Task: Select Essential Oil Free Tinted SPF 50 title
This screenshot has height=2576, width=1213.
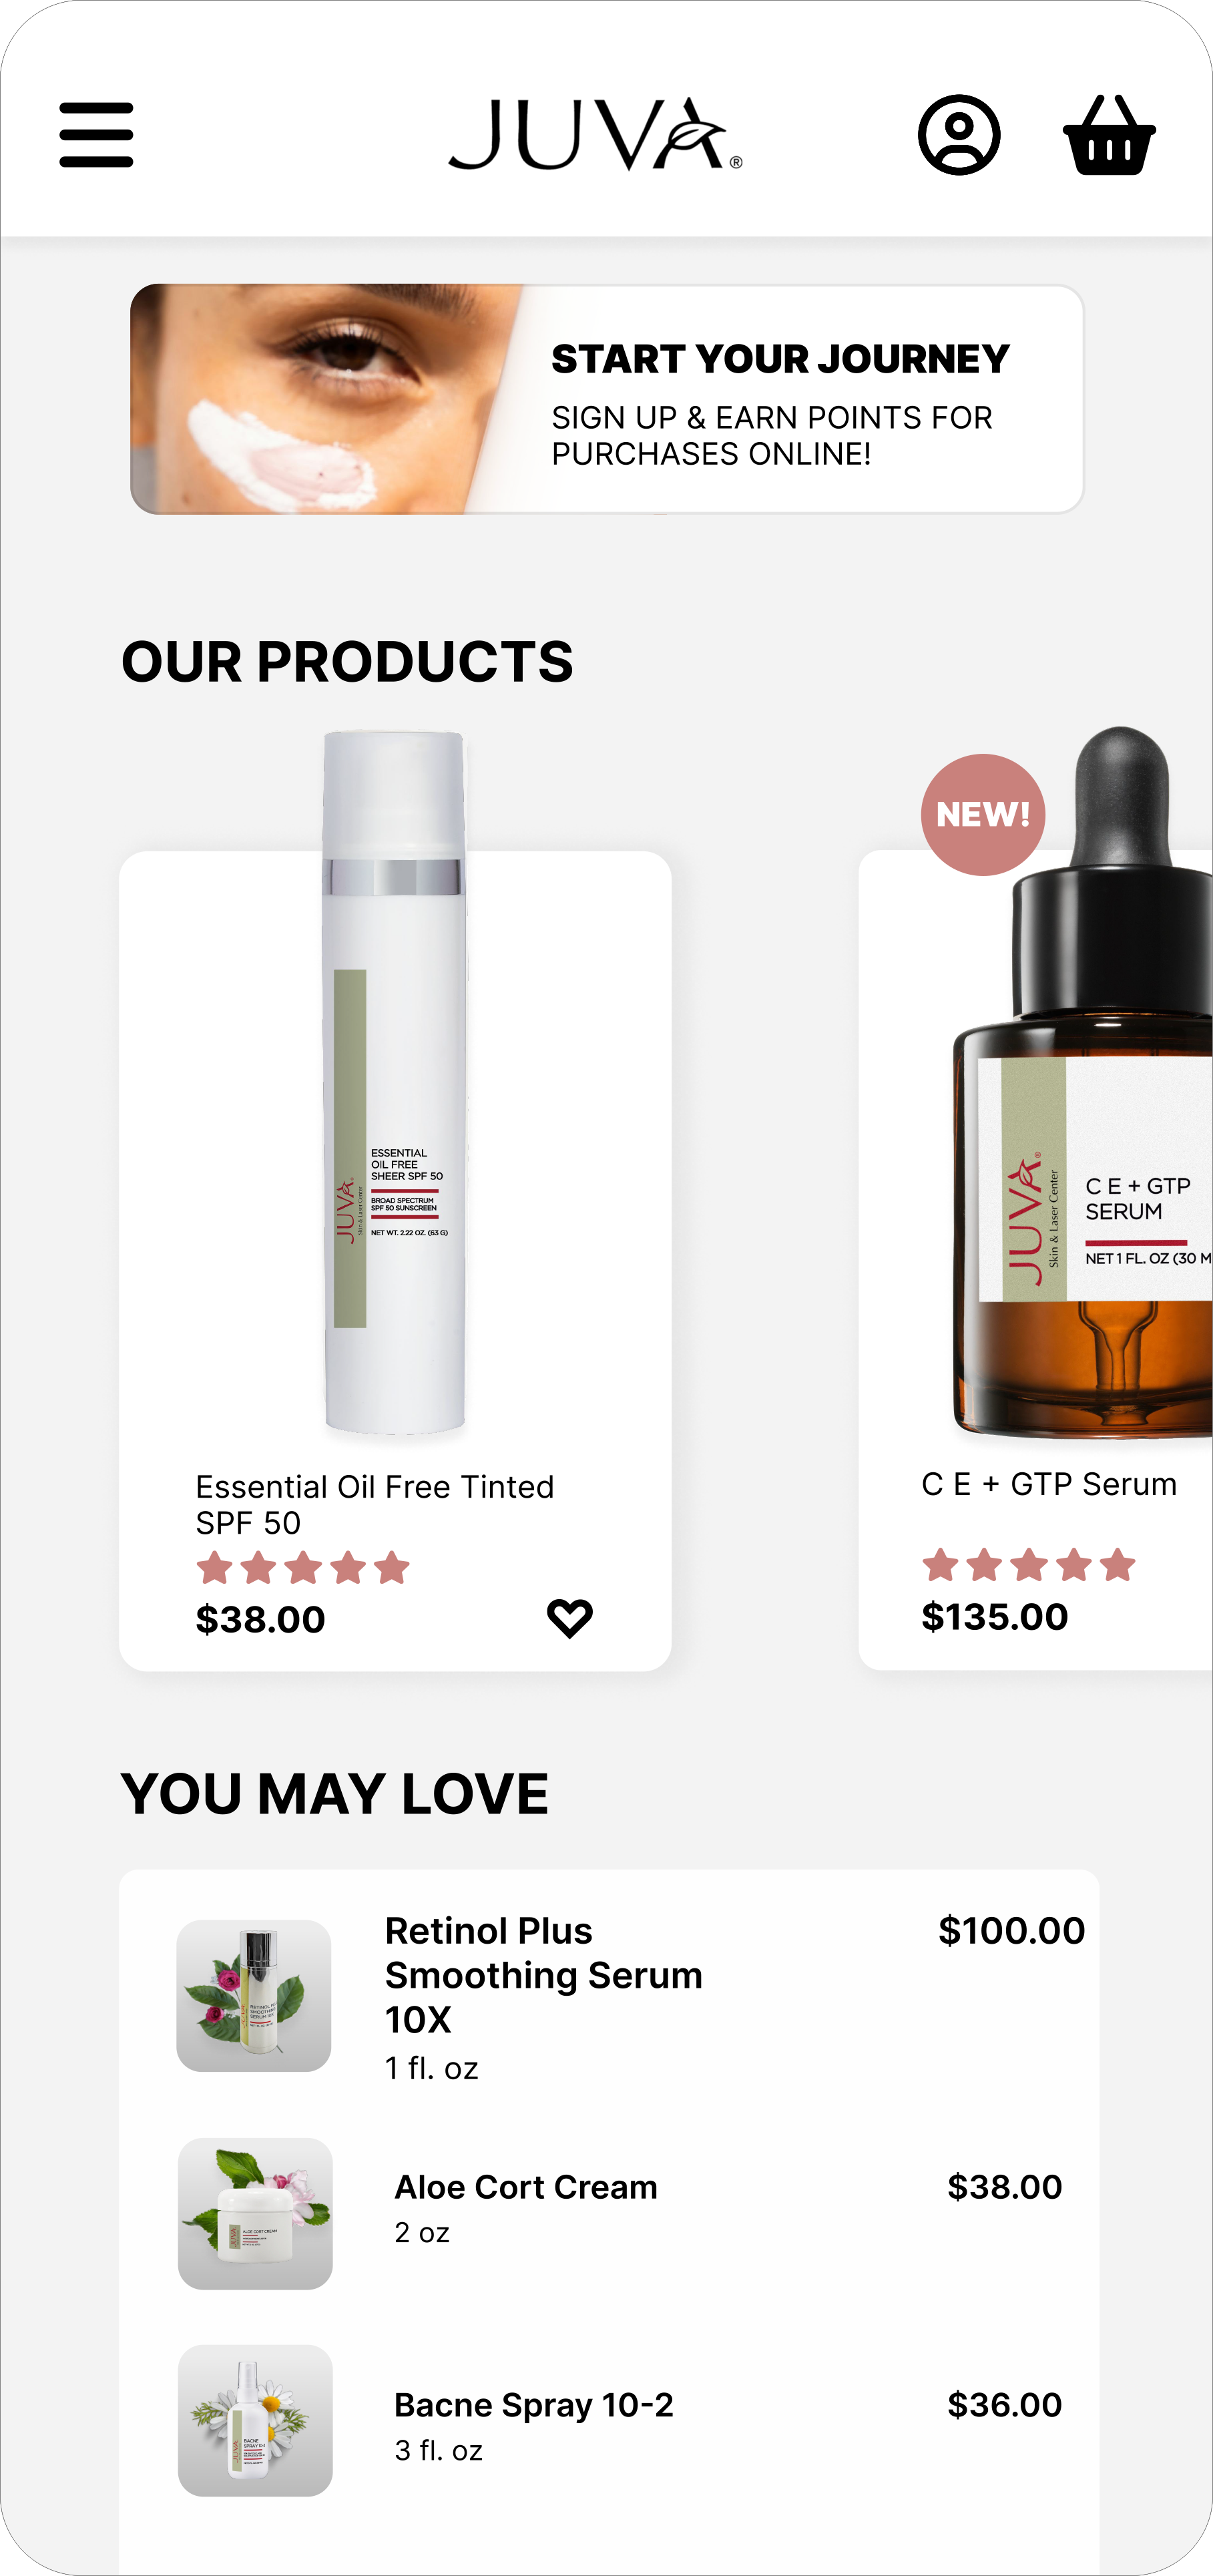Action: click(x=375, y=1504)
